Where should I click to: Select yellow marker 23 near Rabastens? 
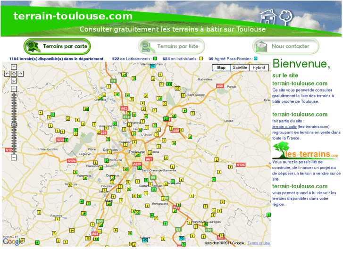point(177,88)
